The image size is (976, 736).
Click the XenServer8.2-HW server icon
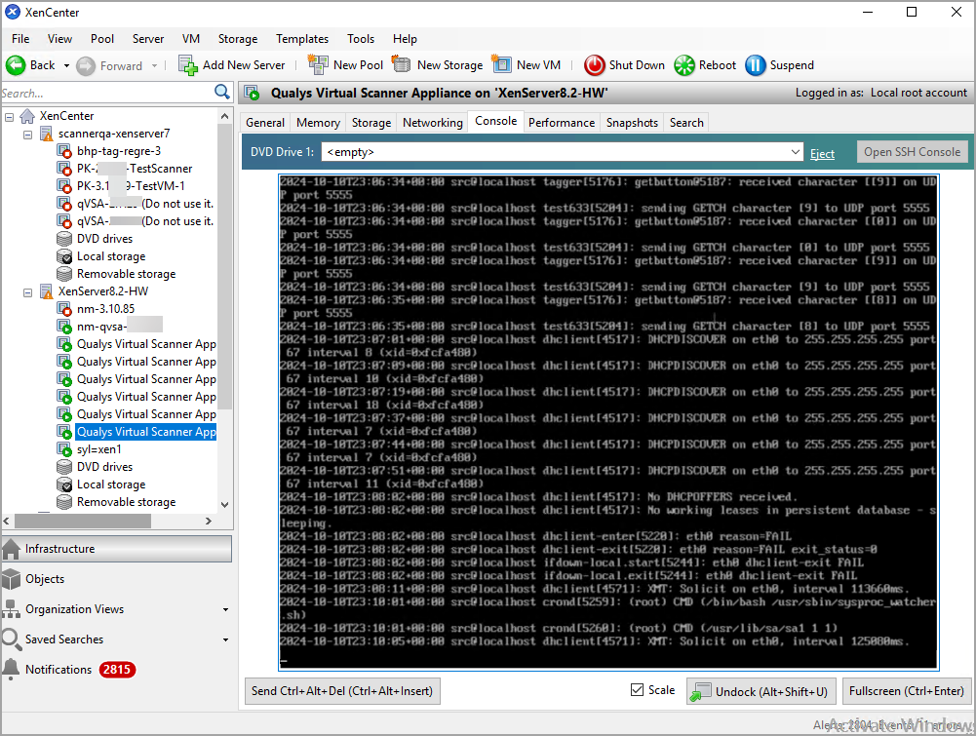pos(46,291)
